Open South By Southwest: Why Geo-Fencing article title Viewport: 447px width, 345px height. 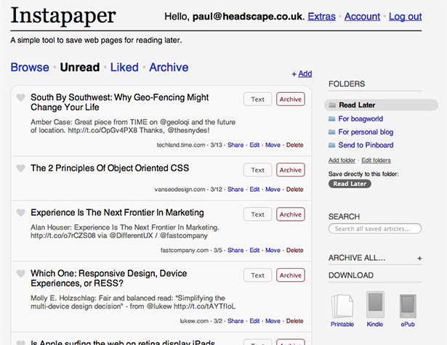coord(120,102)
